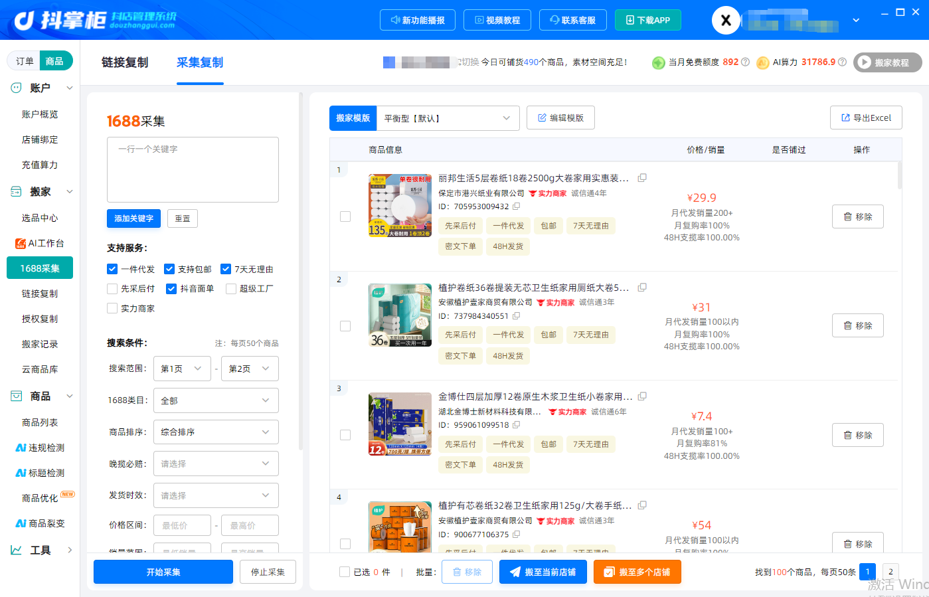Click the 导出Excel button
Screen dimensions: 929x597
866,118
